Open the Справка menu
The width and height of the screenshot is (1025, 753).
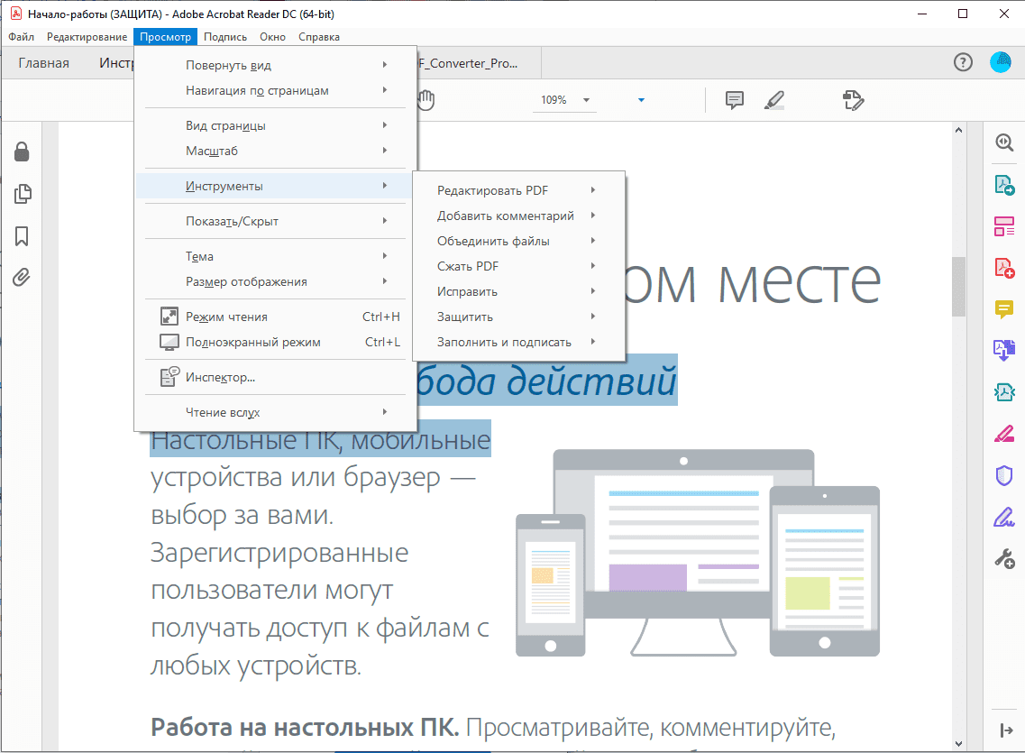click(319, 37)
